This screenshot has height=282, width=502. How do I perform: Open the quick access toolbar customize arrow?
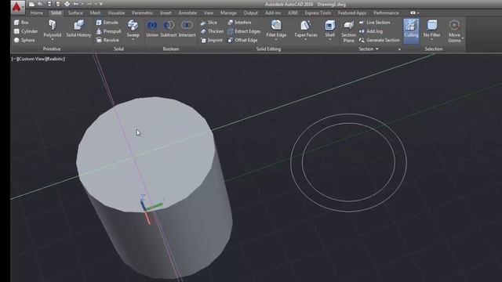(x=101, y=4)
